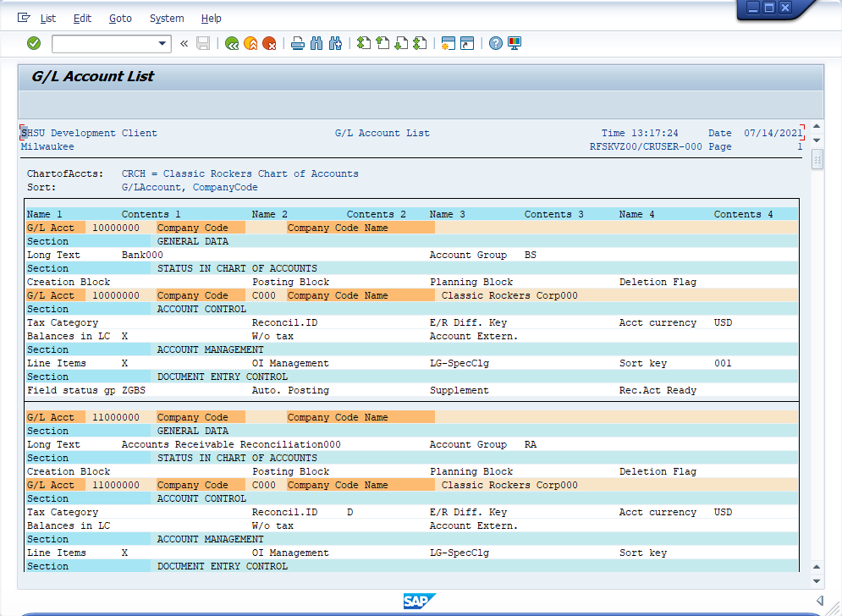
Task: Open the Goto menu
Action: click(120, 19)
